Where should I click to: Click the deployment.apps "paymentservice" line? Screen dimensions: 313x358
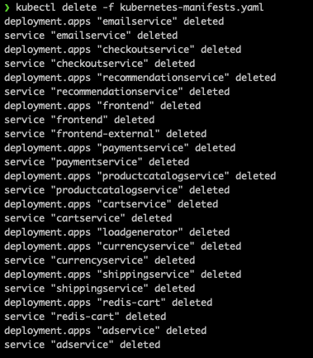(120, 148)
